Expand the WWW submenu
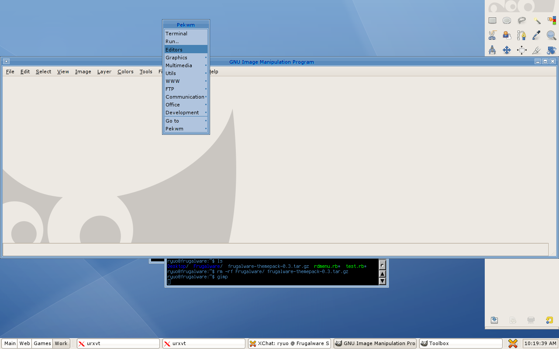 click(186, 81)
